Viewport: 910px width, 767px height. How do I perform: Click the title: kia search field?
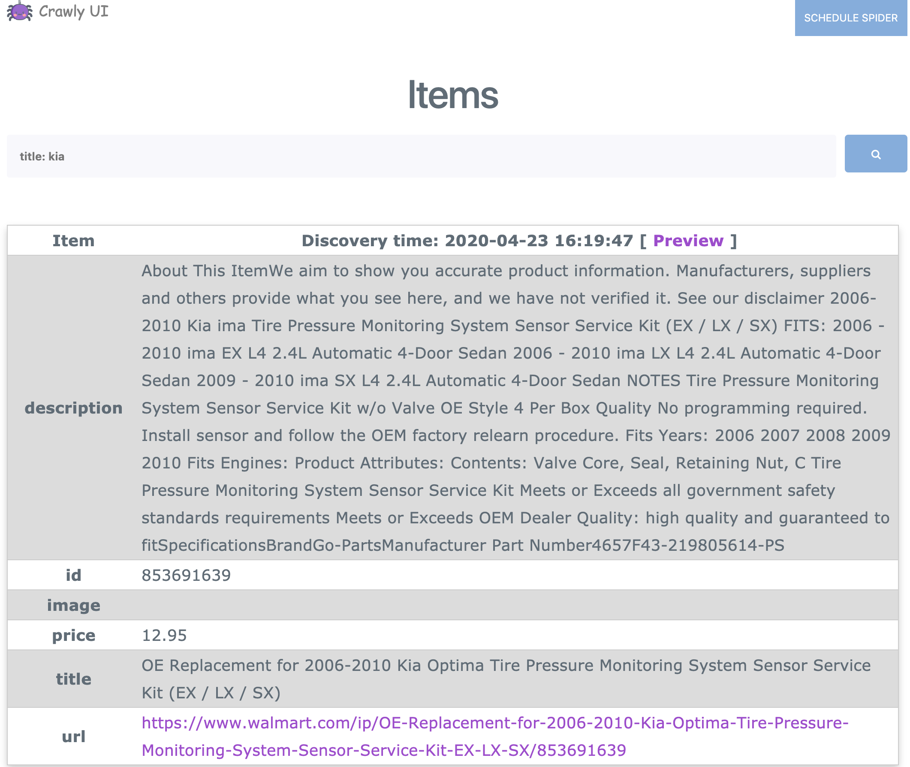[422, 157]
